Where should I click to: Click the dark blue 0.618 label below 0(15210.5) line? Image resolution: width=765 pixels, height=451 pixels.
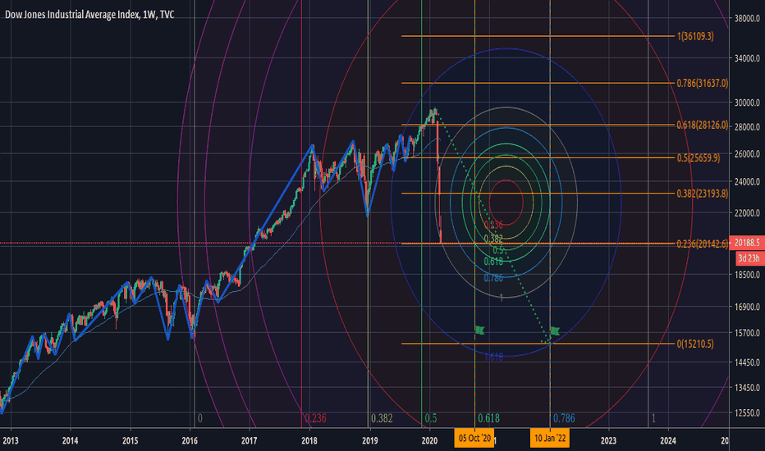pyautogui.click(x=493, y=358)
